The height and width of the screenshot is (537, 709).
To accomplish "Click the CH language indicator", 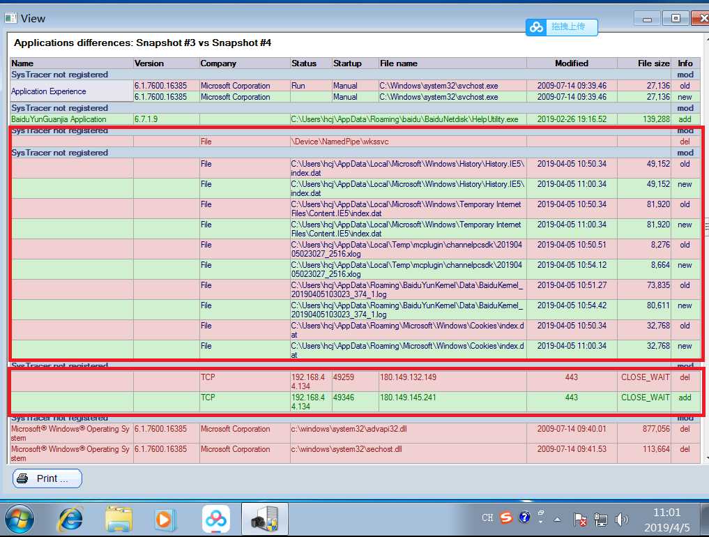I will tap(487, 517).
